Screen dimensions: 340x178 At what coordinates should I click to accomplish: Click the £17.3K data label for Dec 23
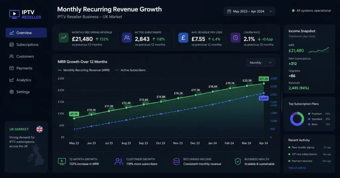[196, 90]
